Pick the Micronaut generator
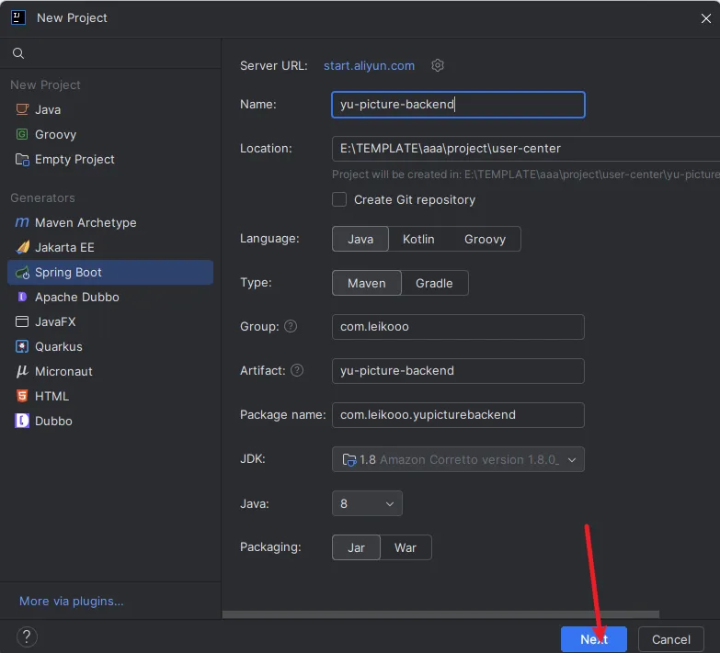720x653 pixels. point(63,371)
